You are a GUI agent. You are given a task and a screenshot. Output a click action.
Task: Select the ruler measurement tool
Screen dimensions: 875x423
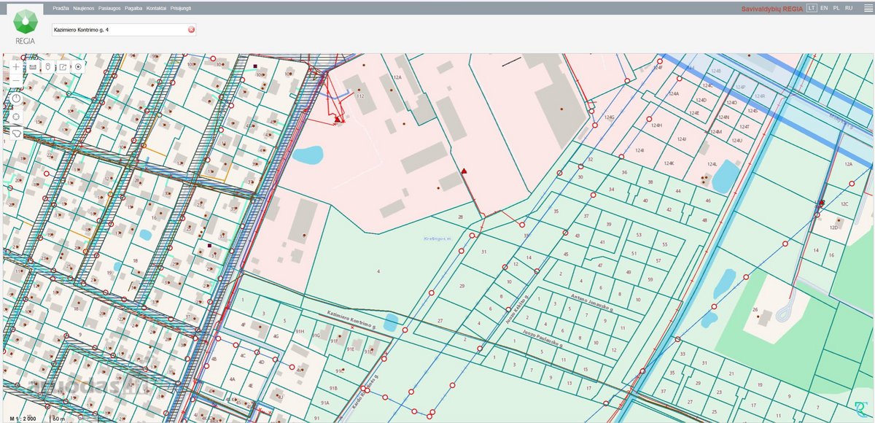pos(33,66)
